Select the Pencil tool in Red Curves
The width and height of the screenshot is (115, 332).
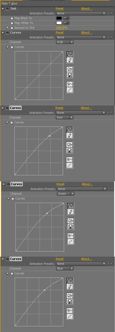(70, 136)
